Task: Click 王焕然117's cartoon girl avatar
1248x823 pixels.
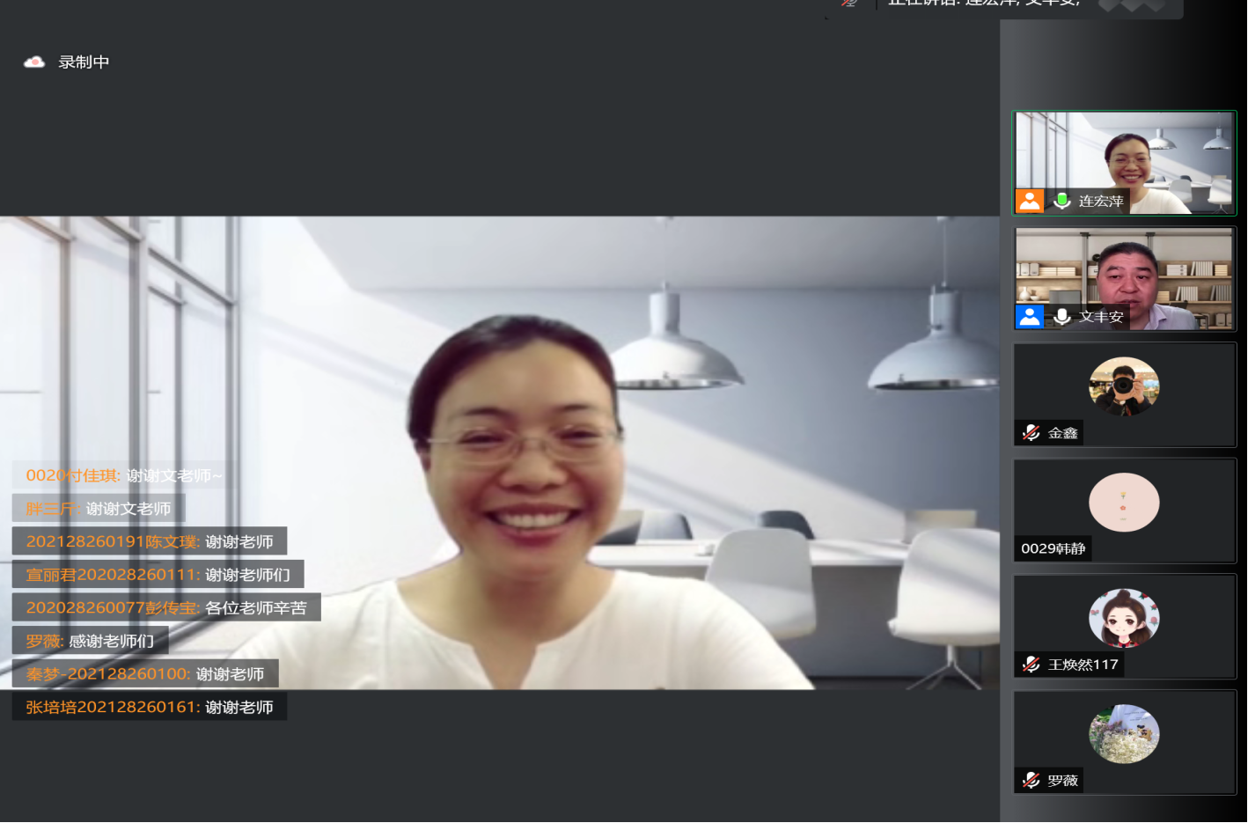Action: pyautogui.click(x=1124, y=618)
